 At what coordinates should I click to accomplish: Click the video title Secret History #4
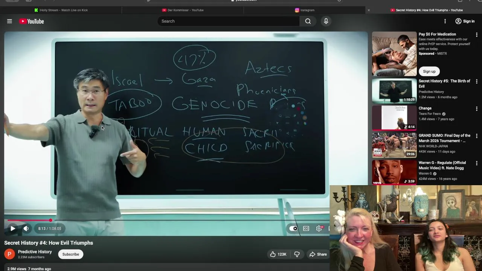coord(49,243)
